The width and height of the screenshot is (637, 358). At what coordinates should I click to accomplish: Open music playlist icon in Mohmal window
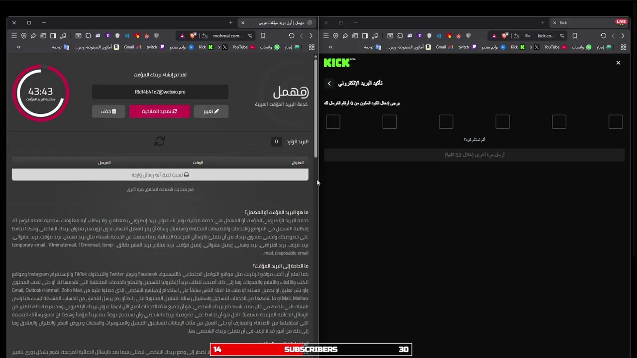click(63, 36)
